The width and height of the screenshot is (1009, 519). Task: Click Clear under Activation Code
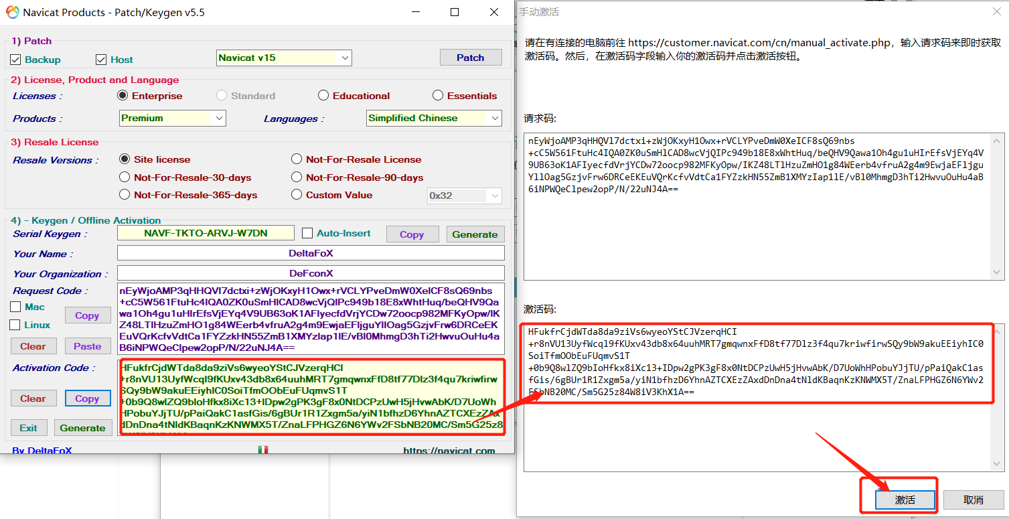[33, 398]
